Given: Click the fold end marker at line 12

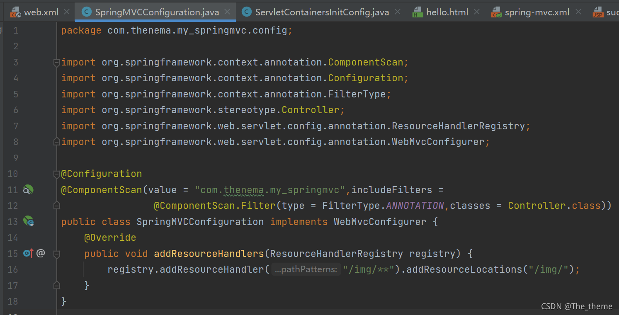Looking at the screenshot, I should pyautogui.click(x=57, y=206).
